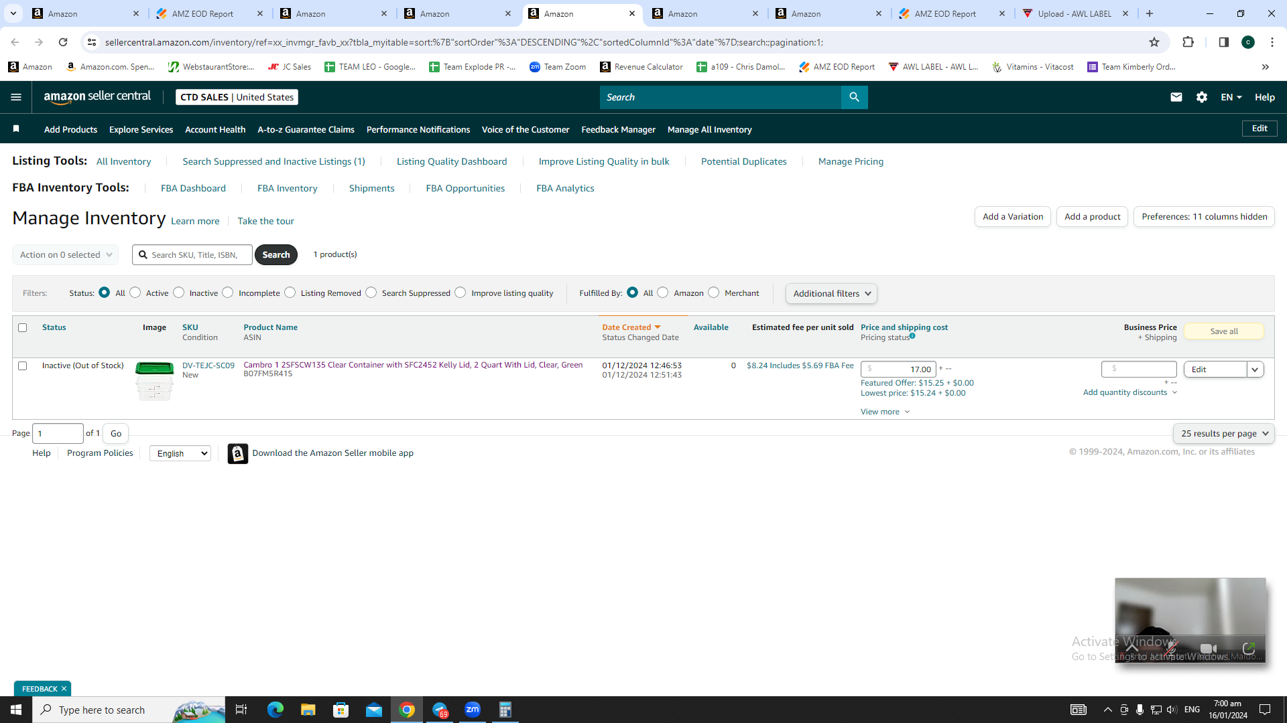Click the magnifier search button in header
This screenshot has height=723, width=1287.
coord(854,97)
